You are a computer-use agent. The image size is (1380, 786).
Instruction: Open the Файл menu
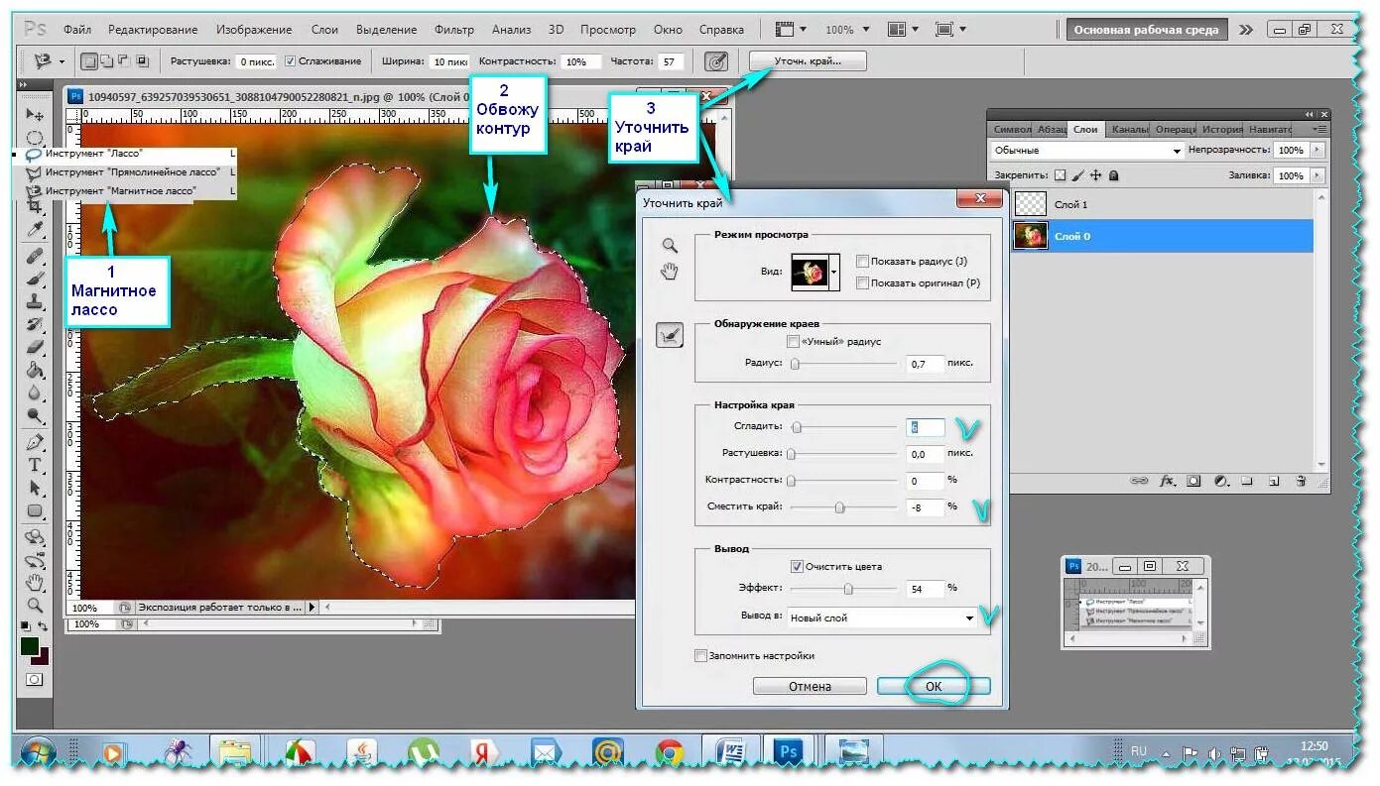(76, 30)
